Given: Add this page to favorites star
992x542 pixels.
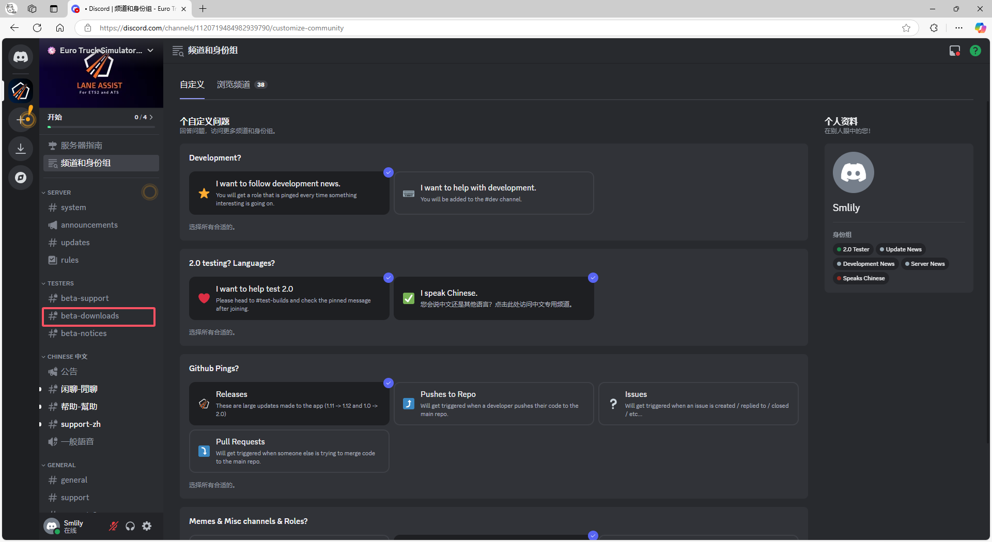Looking at the screenshot, I should 906,28.
